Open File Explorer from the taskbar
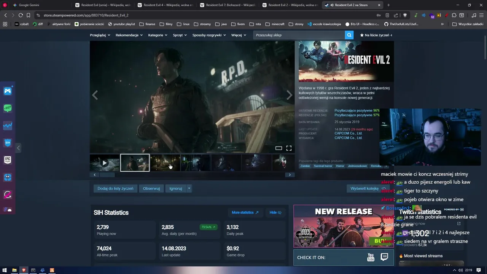Image resolution: width=487 pixels, height=274 pixels. (x=14, y=270)
